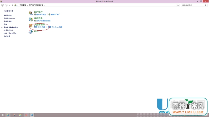This screenshot has width=209, height=117.
Task: Select 系统和安全 in the sidebar
Action: click(x=8, y=15)
